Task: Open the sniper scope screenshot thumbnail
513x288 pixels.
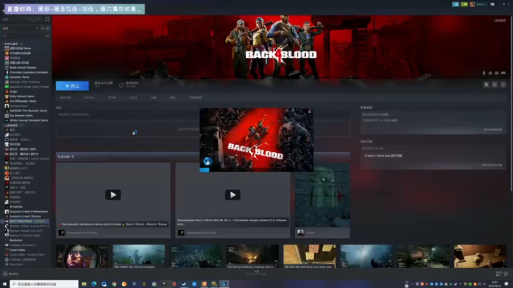Action: (x=82, y=257)
